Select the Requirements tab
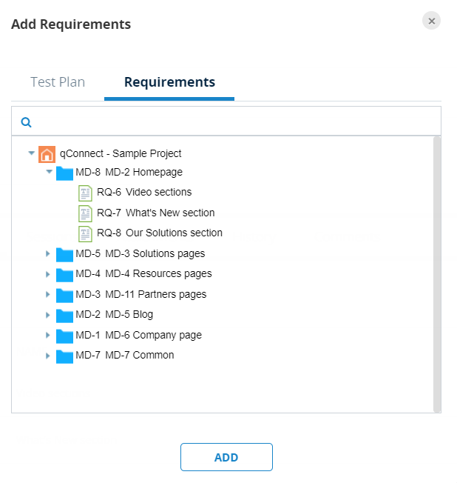457x483 pixels. point(169,82)
